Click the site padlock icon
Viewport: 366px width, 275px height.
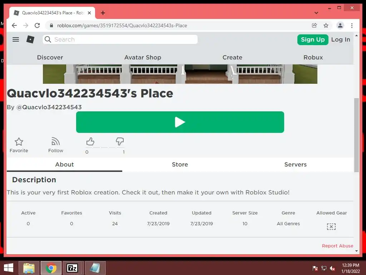pos(51,25)
